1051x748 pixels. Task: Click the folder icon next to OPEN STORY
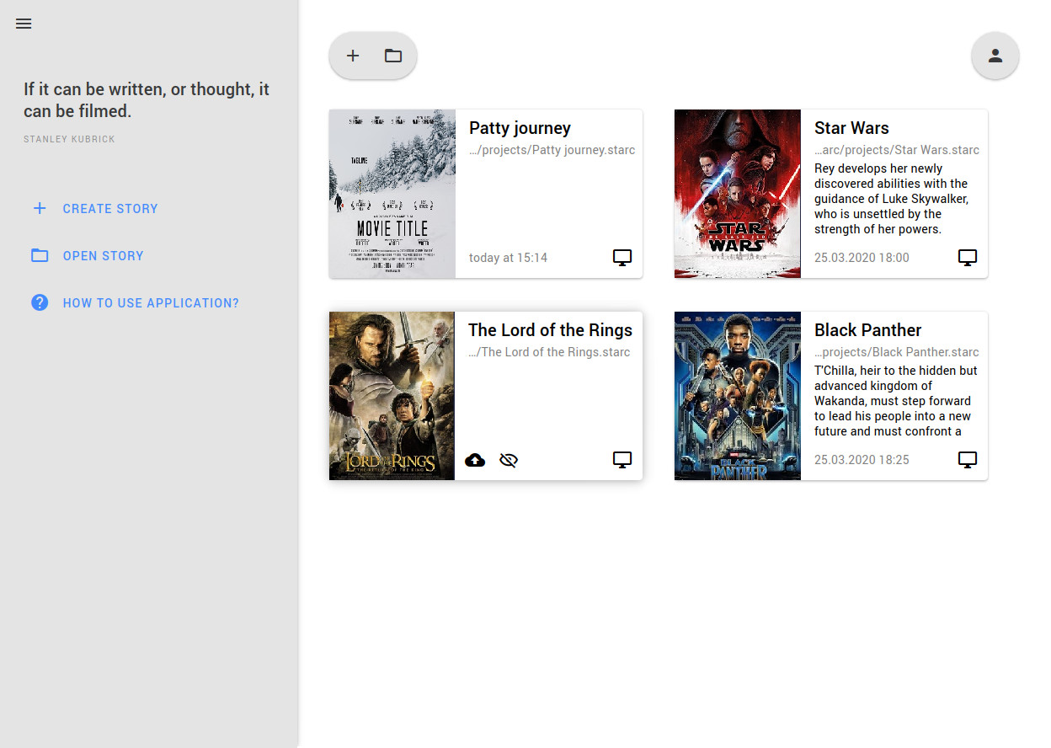(x=40, y=255)
